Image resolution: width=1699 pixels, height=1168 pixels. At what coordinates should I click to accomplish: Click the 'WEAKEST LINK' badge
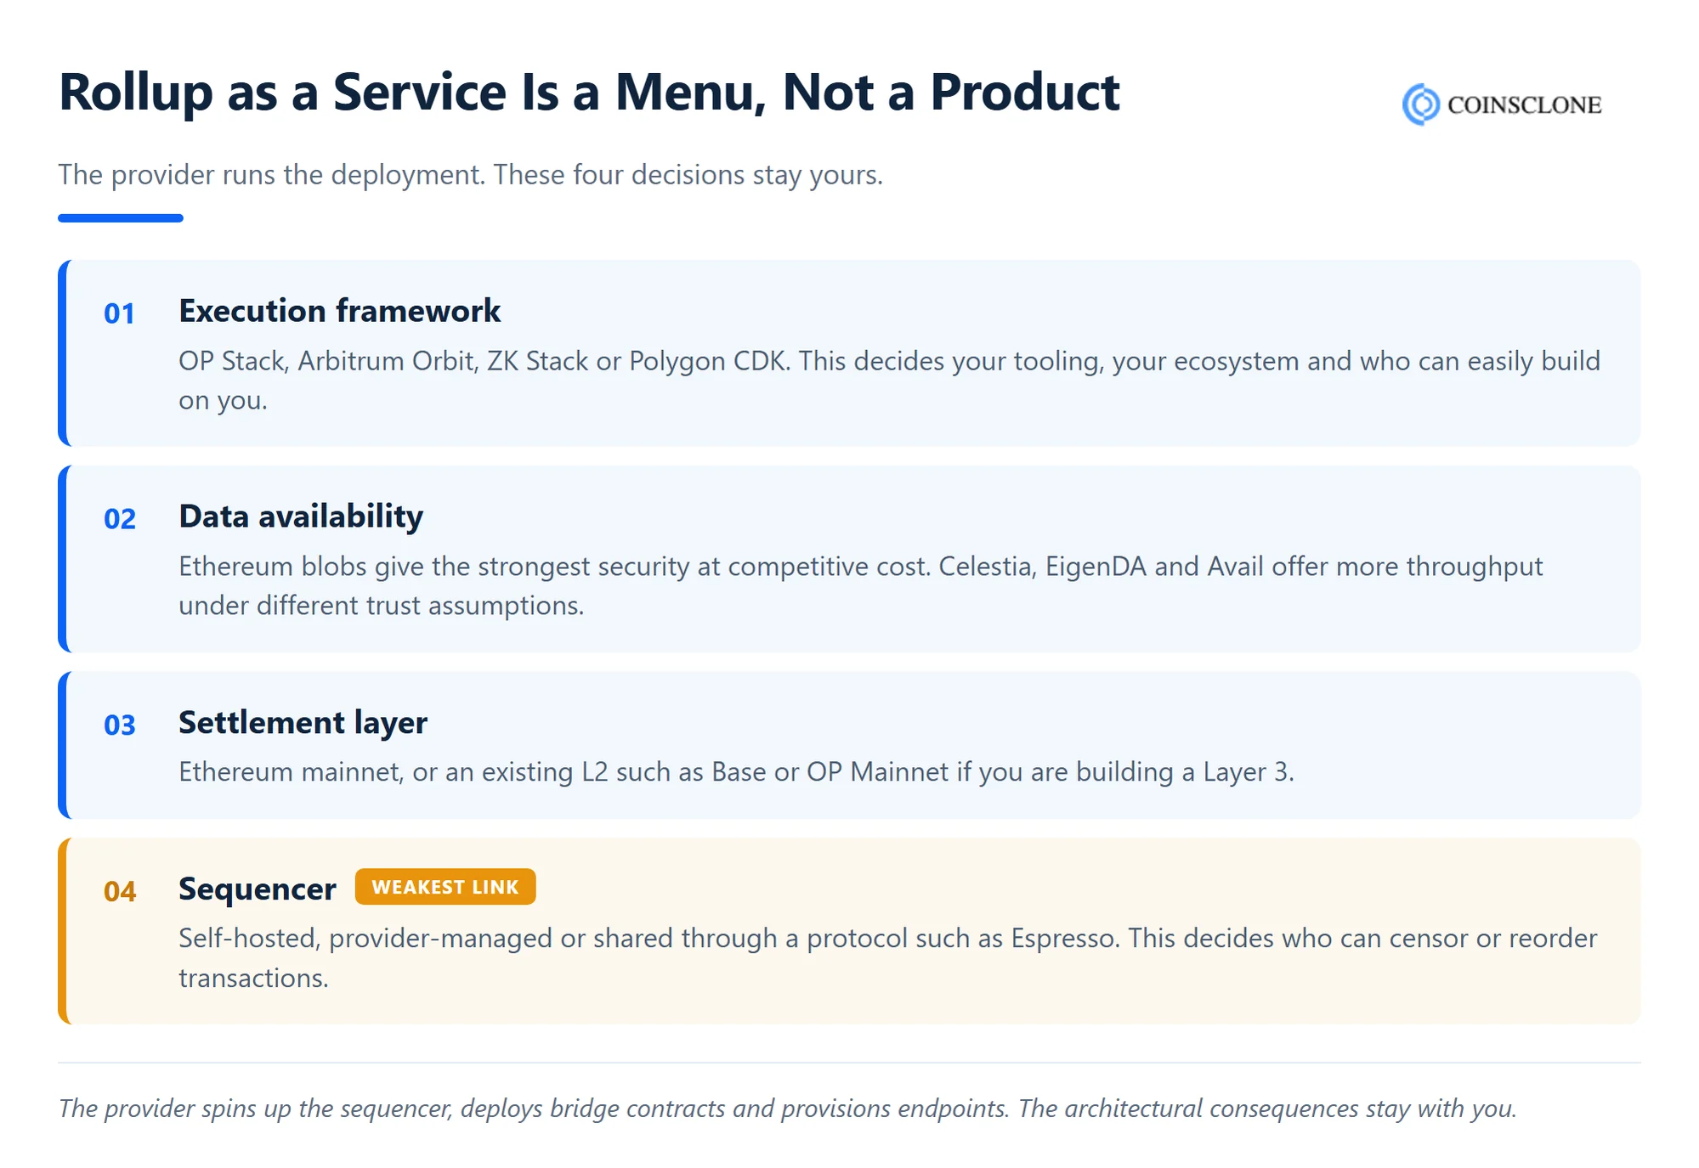[445, 887]
